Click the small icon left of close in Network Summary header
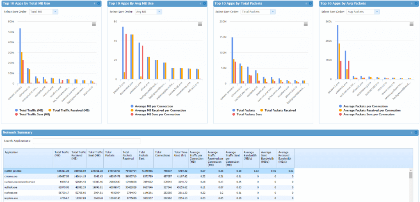 pyautogui.click(x=412, y=132)
